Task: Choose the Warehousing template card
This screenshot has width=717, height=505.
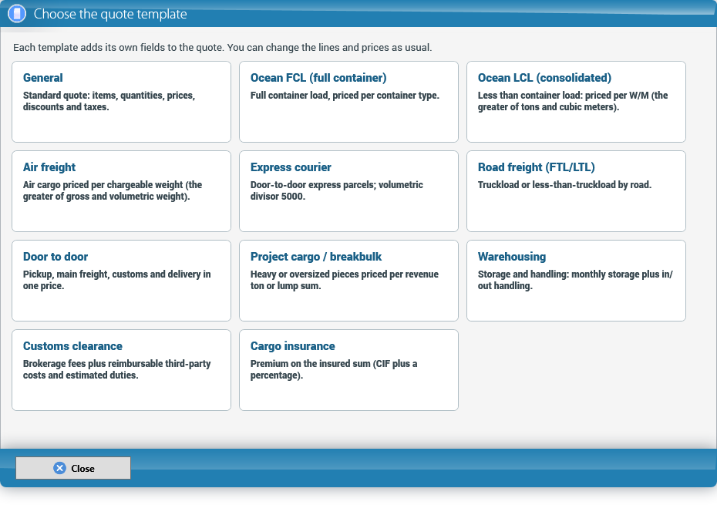Action: [x=576, y=281]
